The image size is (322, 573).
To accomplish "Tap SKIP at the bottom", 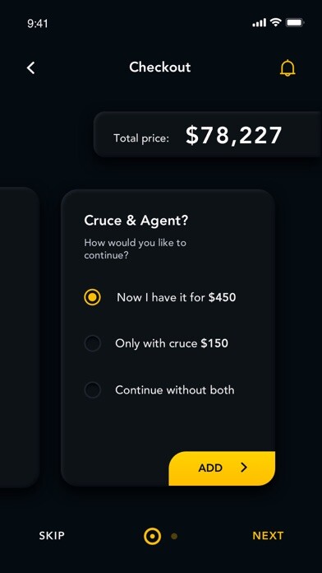I will [x=52, y=536].
